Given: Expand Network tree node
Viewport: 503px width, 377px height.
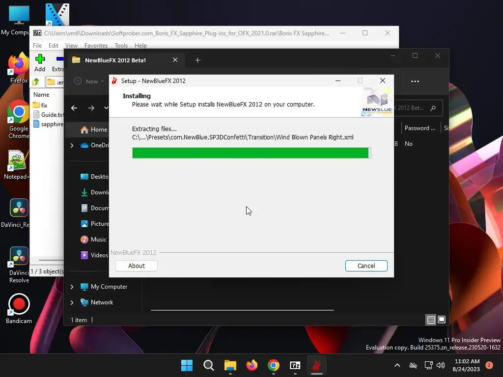Looking at the screenshot, I should coord(72,302).
